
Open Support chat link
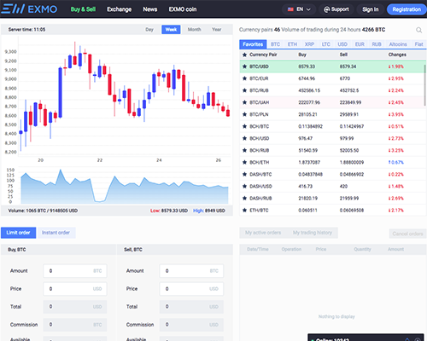coord(336,9)
